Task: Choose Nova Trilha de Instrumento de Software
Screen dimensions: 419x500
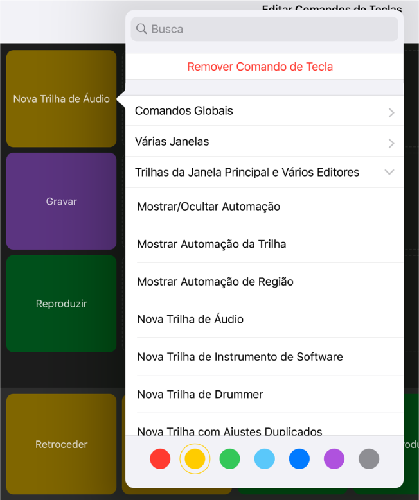Action: pos(264,357)
